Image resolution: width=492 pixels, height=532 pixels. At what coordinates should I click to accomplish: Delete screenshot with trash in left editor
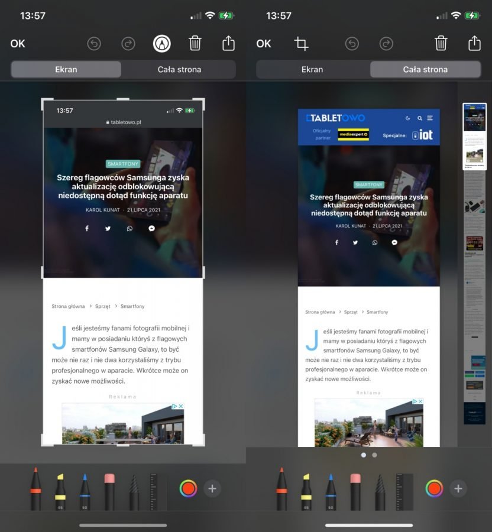pyautogui.click(x=195, y=43)
